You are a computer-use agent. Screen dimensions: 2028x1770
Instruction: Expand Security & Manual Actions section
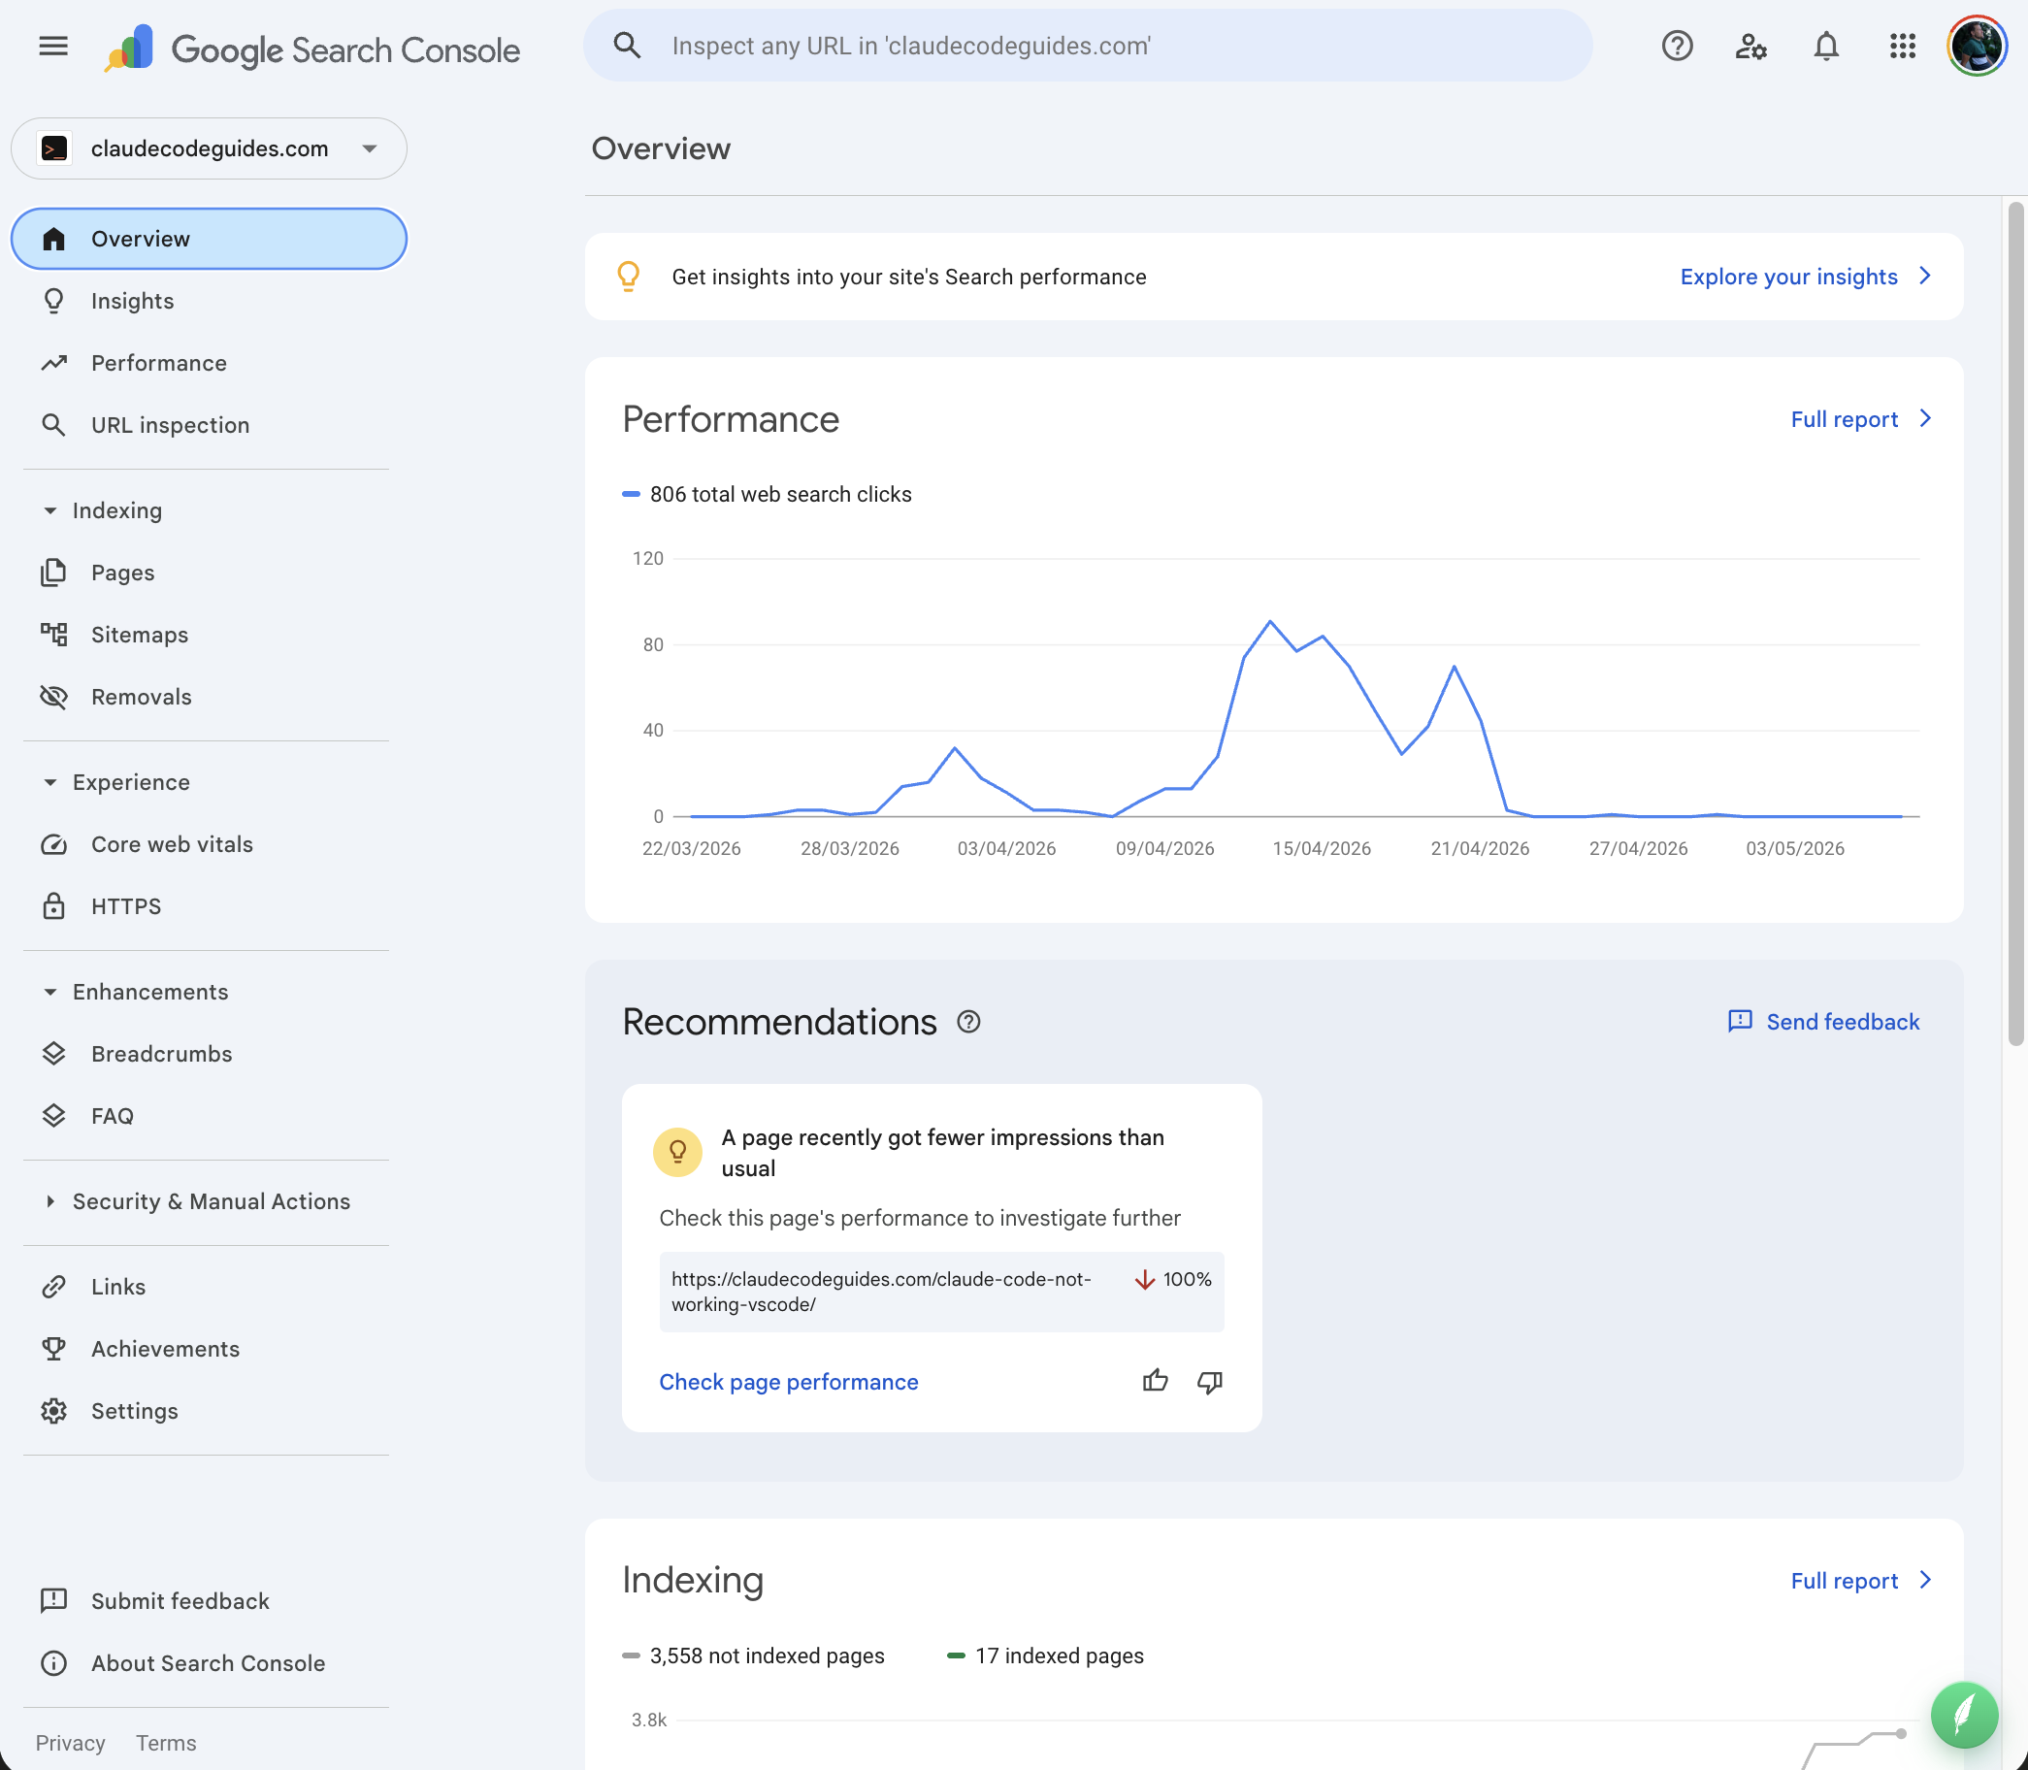(197, 1201)
